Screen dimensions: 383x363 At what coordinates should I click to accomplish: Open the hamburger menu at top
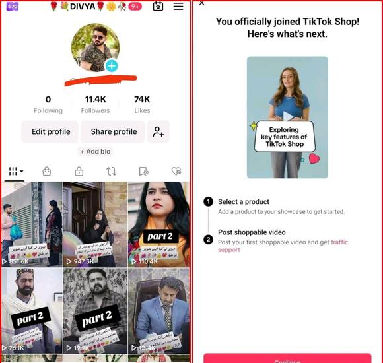[178, 7]
